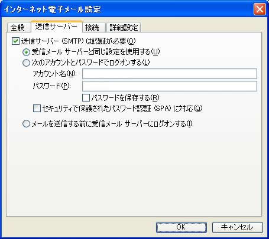Close the dialog with the red X

pyautogui.click(x=260, y=9)
